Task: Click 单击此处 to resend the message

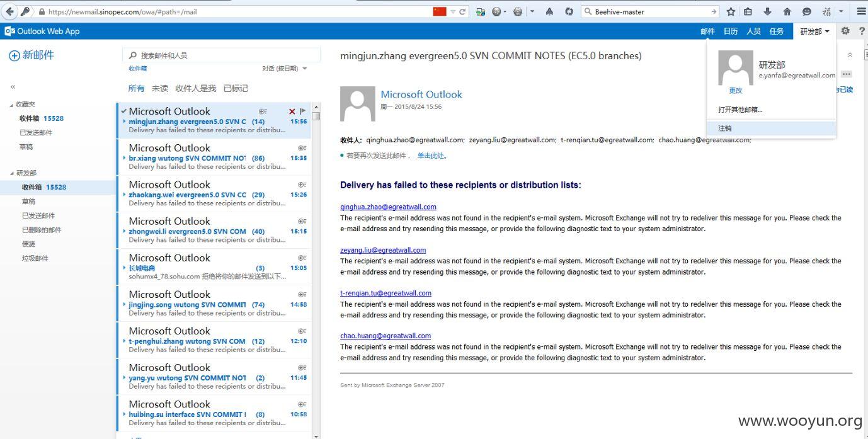Action: pos(431,156)
